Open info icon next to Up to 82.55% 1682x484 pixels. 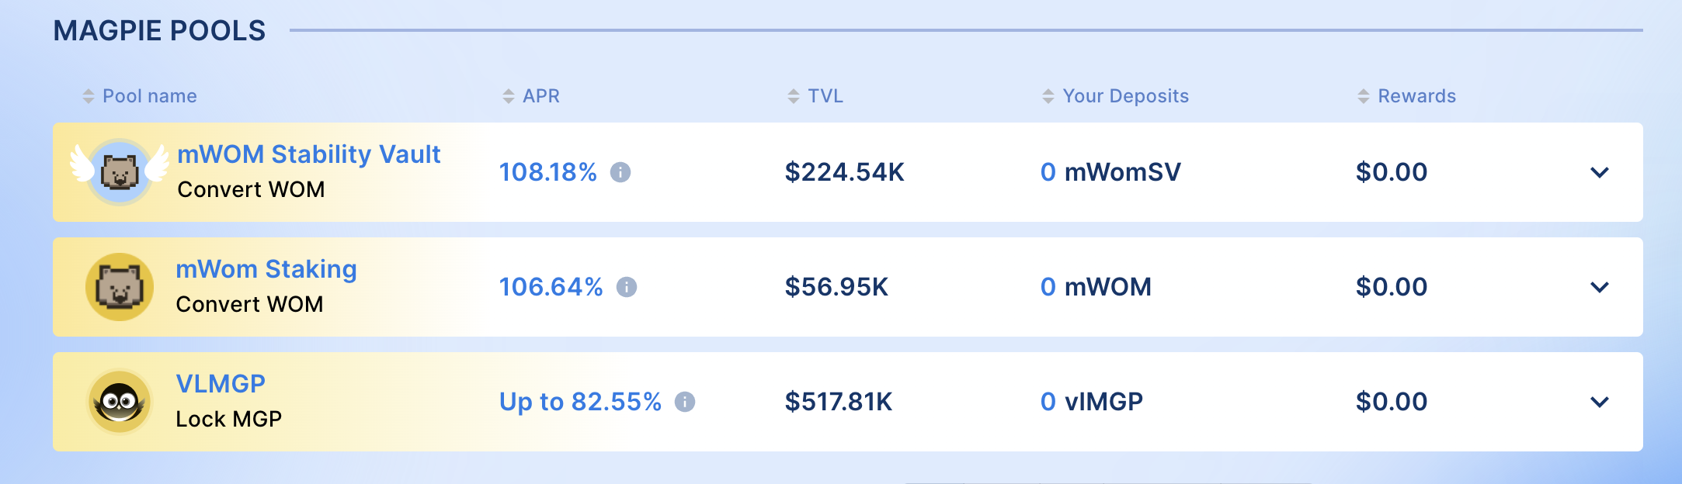685,402
